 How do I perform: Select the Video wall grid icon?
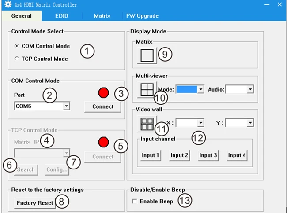(147, 124)
